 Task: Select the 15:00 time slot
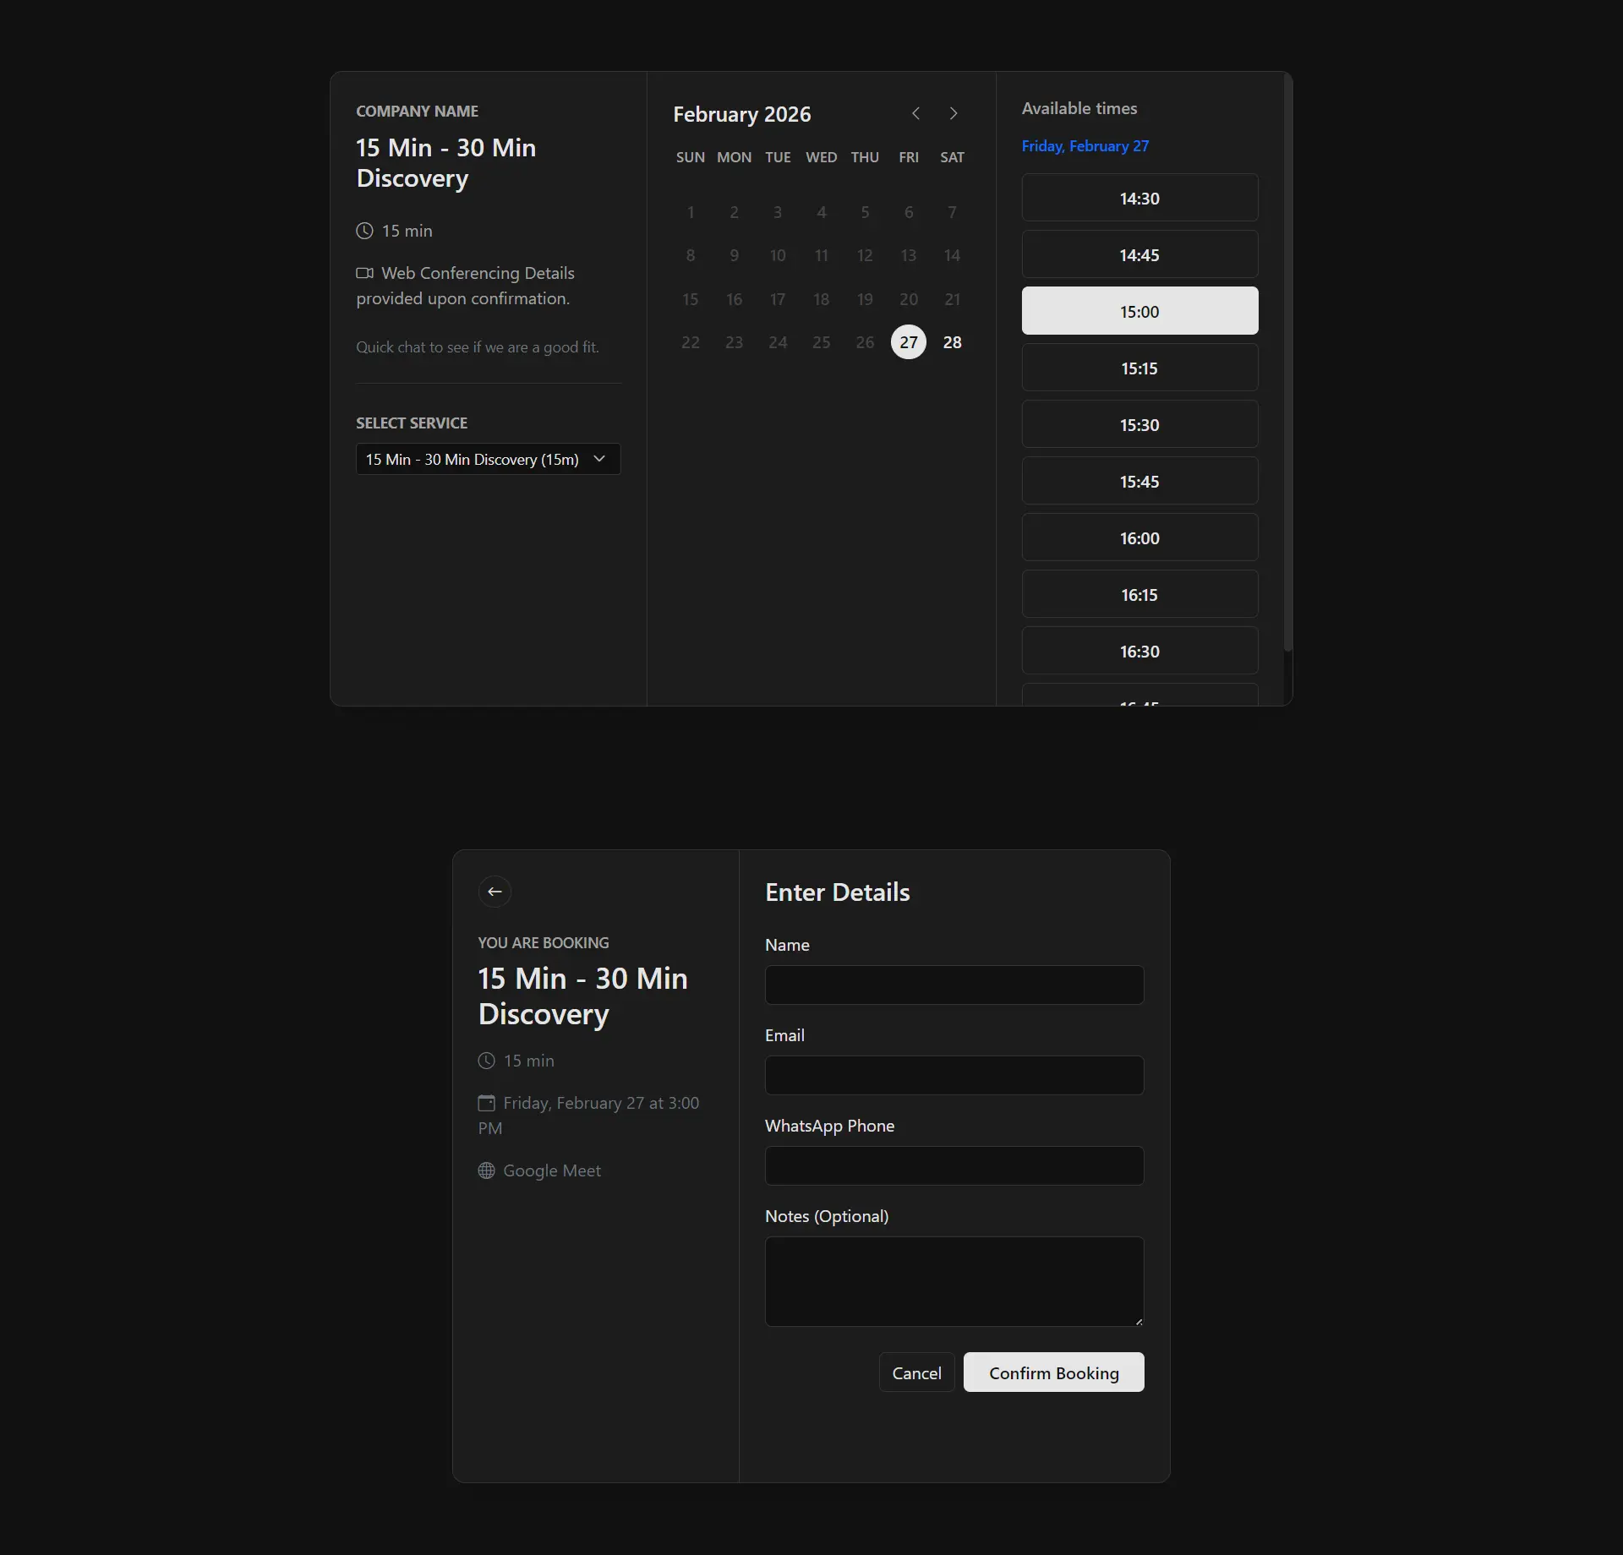(1139, 311)
